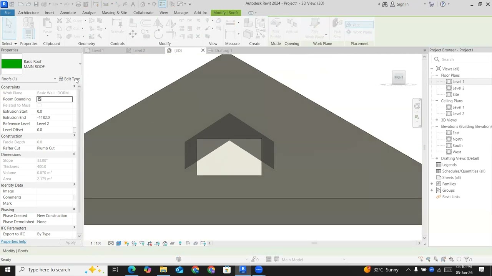
Task: Click the navigation wheel icon beside viewport
Action: point(417,106)
